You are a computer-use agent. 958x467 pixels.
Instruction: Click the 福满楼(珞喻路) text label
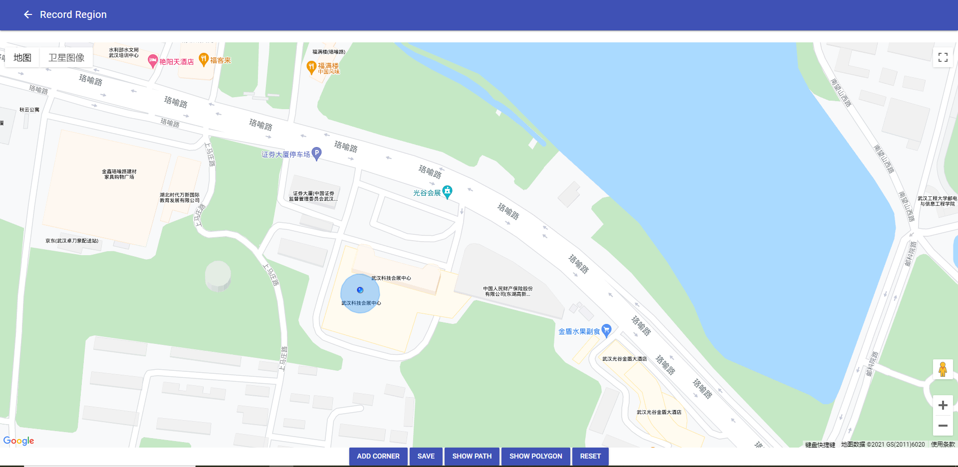329,52
